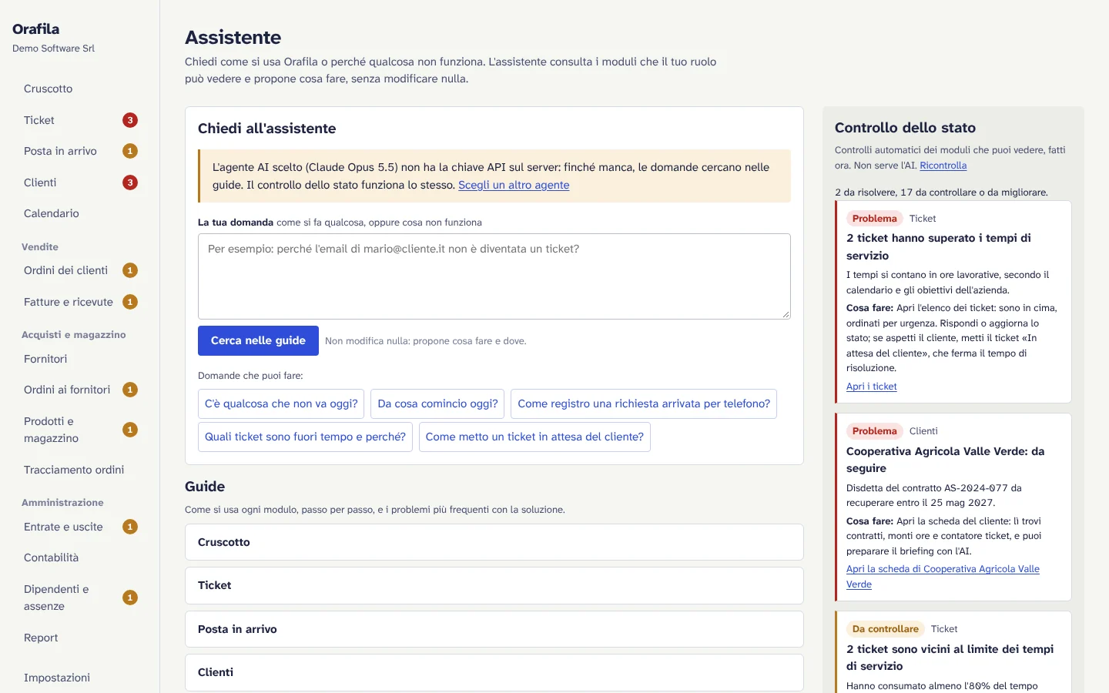The height and width of the screenshot is (693, 1109).
Task: Click the badge beside Fatture e ricevute
Action: (x=130, y=302)
